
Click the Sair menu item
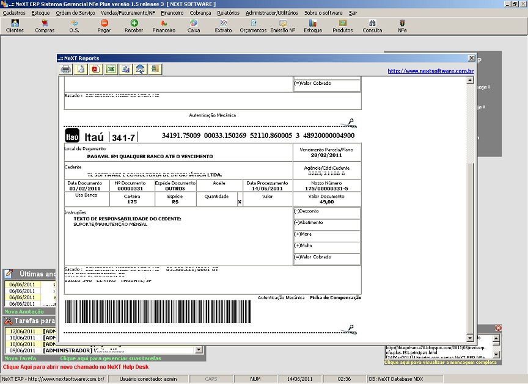coord(353,13)
